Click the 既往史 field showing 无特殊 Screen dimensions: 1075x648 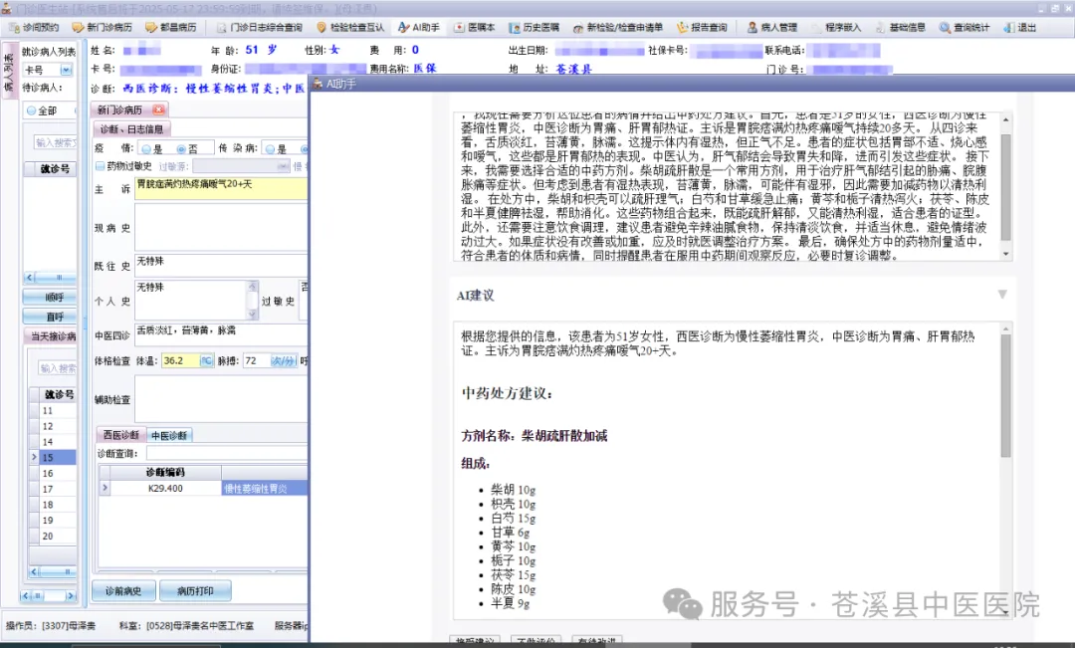tap(221, 266)
